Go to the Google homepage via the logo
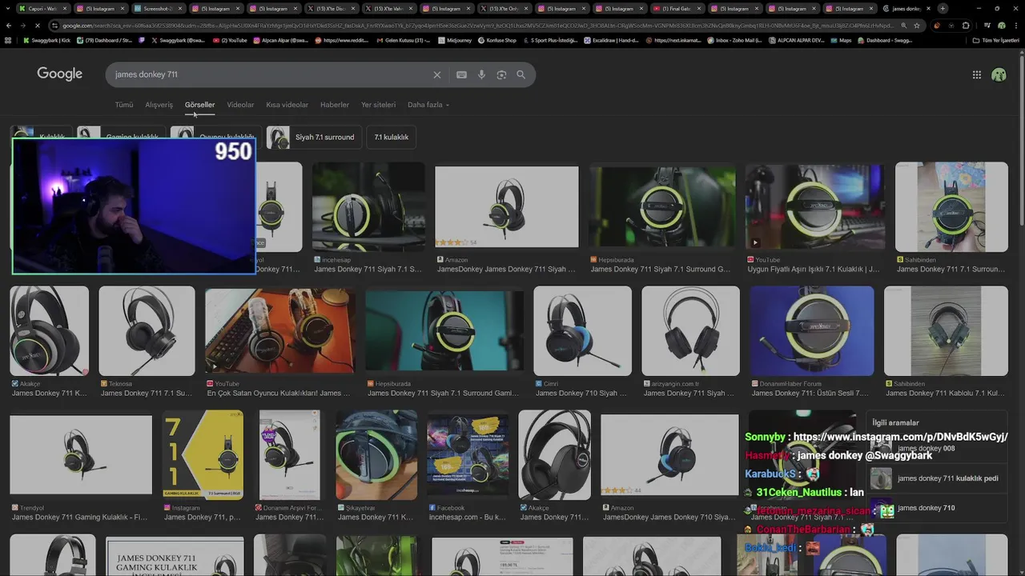 point(59,74)
